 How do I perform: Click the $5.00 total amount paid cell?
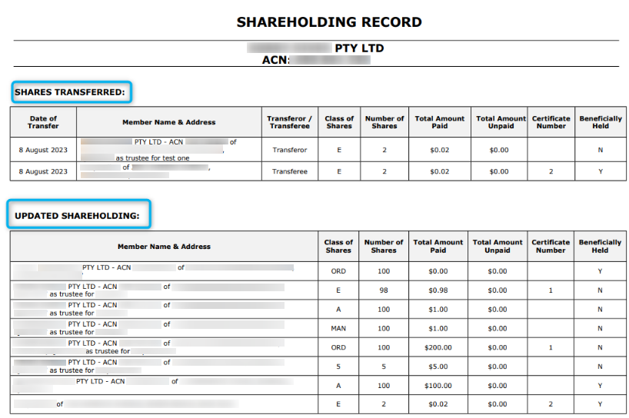pos(438,367)
